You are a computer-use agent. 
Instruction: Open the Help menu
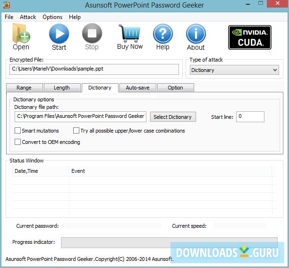(75, 17)
